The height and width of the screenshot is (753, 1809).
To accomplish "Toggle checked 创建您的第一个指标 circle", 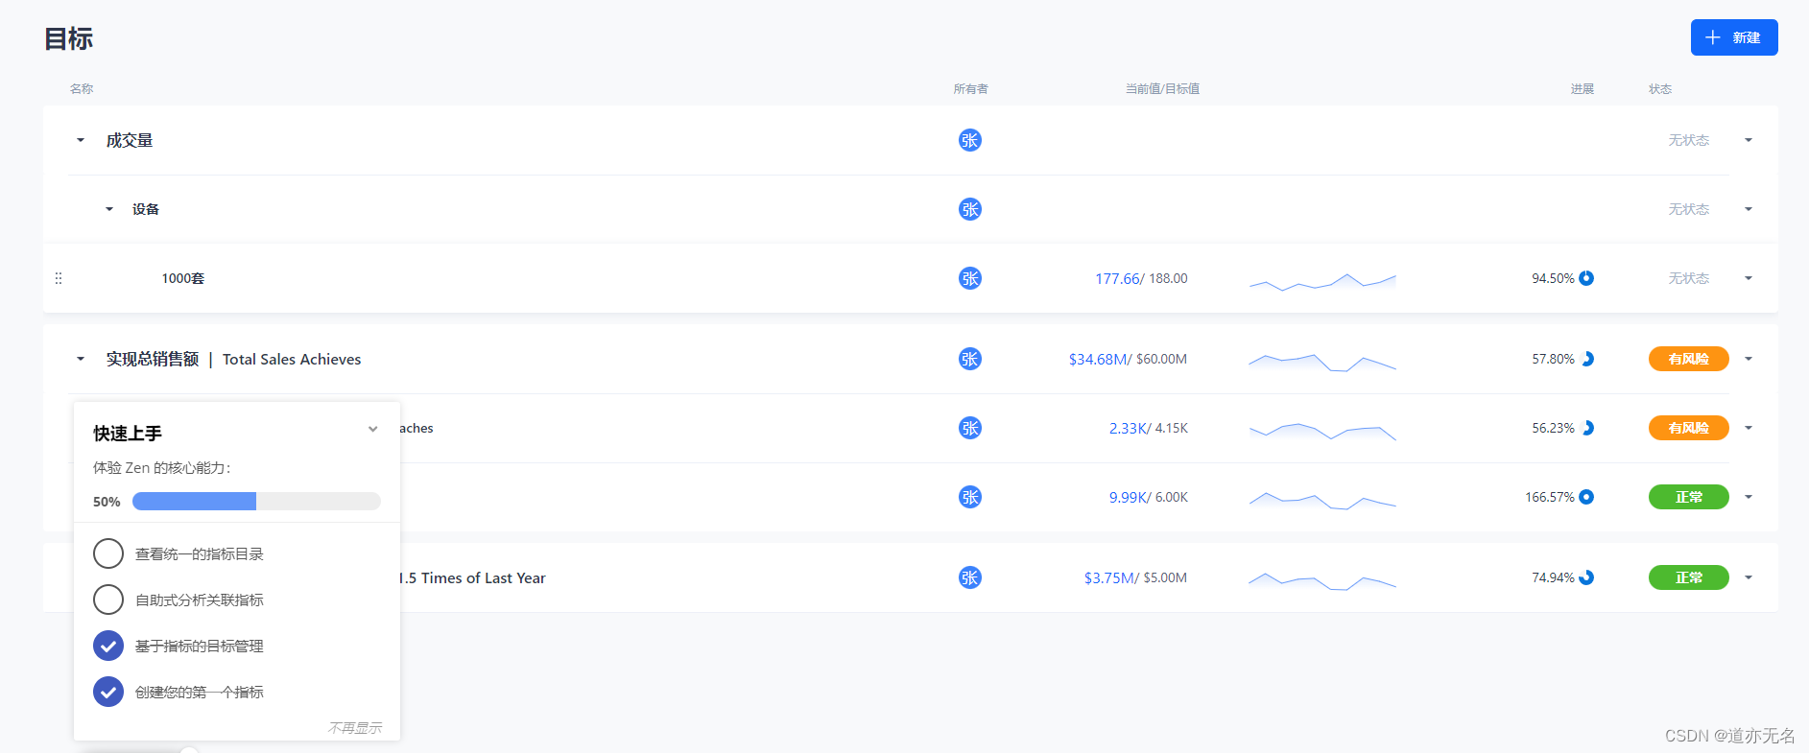I will (108, 692).
